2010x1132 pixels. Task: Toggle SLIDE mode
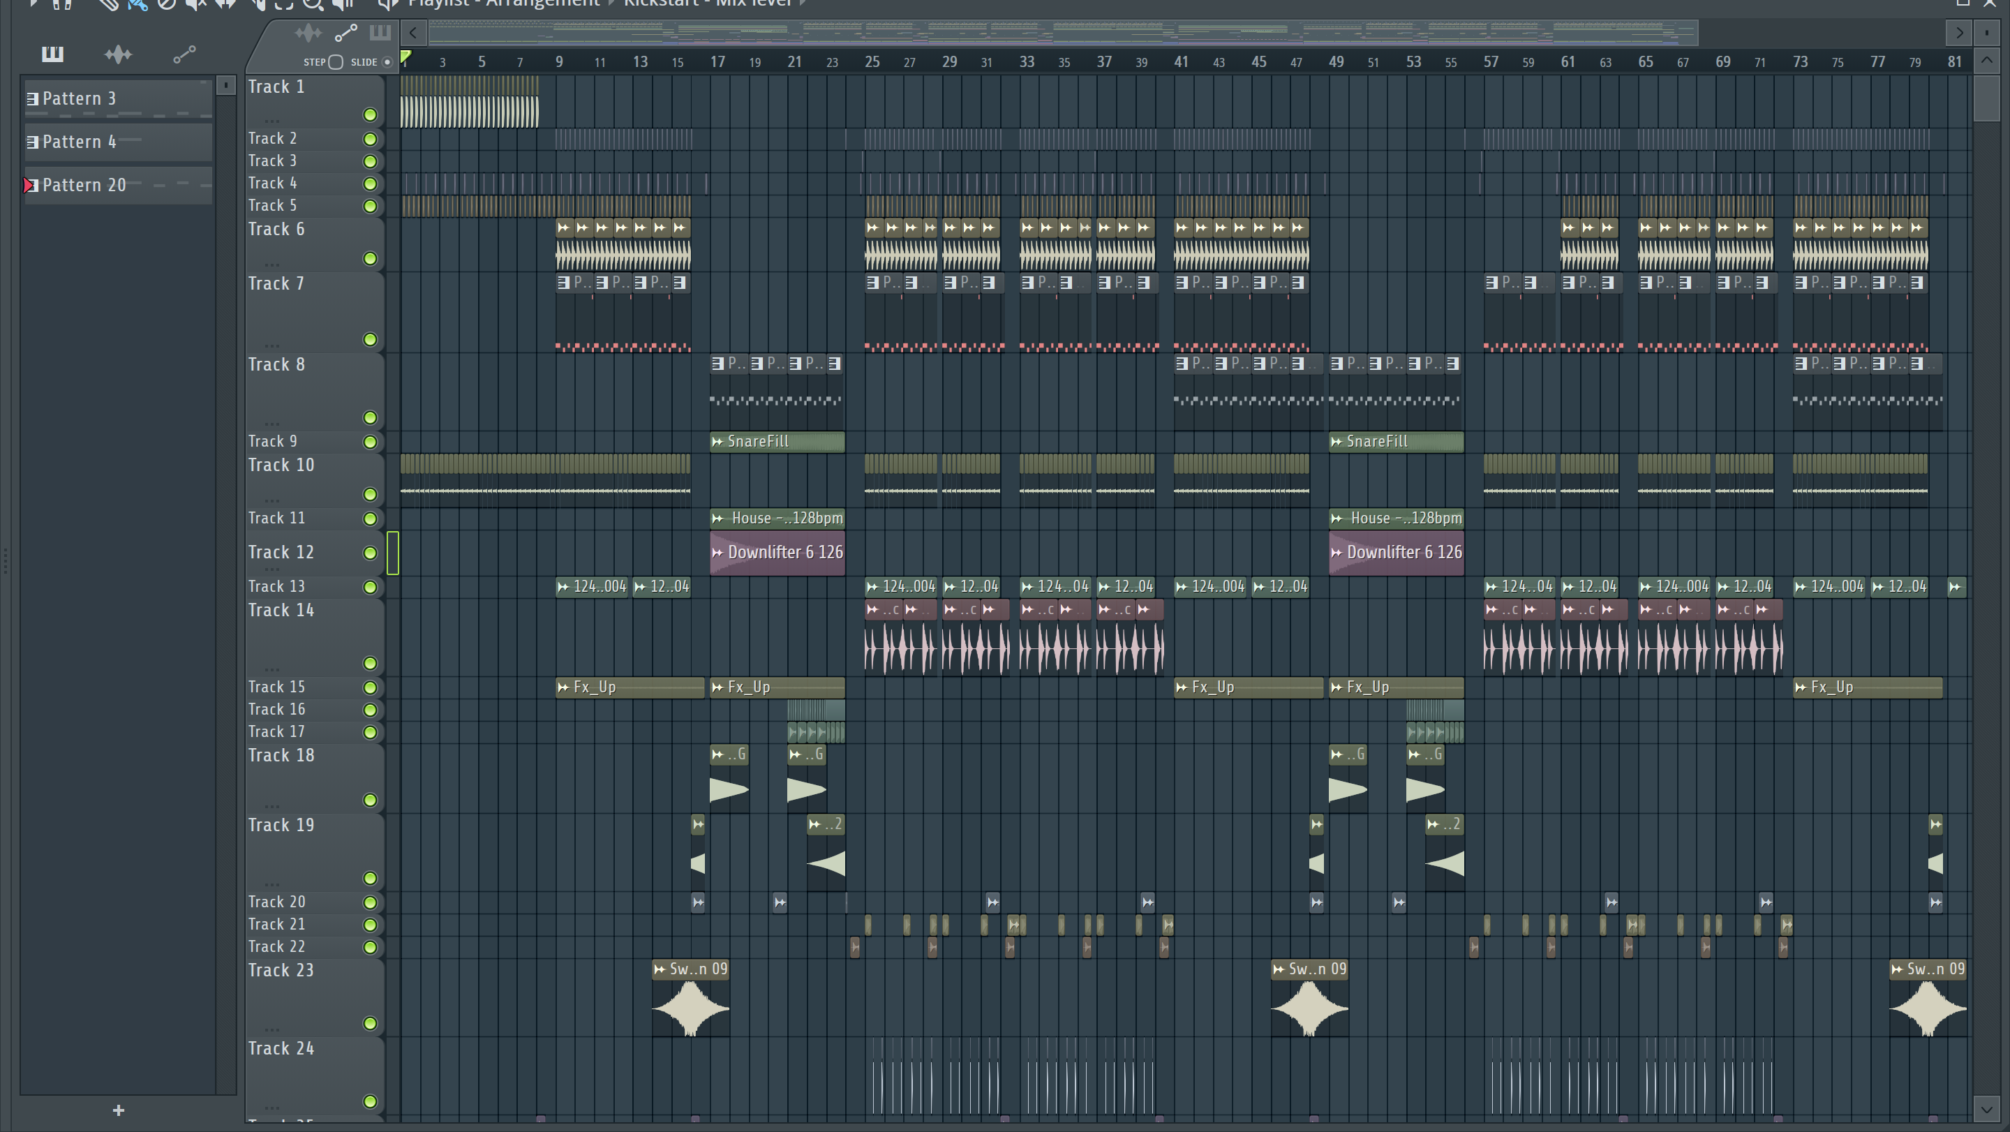(387, 61)
